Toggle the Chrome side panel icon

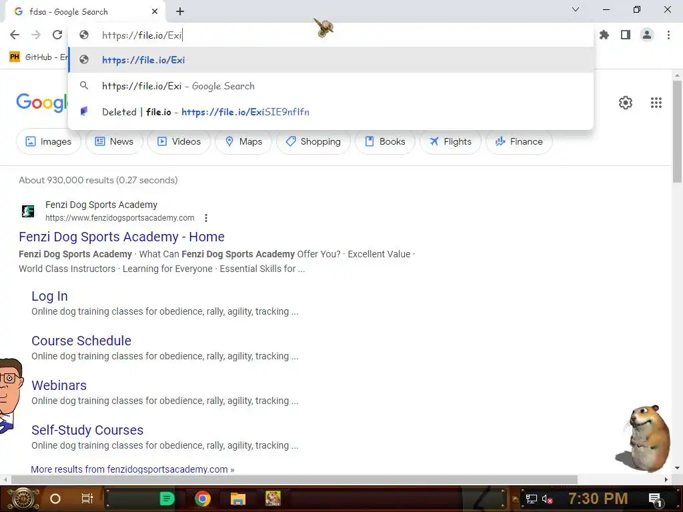[626, 35]
